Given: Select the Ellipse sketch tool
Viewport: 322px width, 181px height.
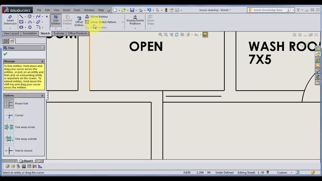Looking at the screenshot, I should pyautogui.click(x=38, y=22).
